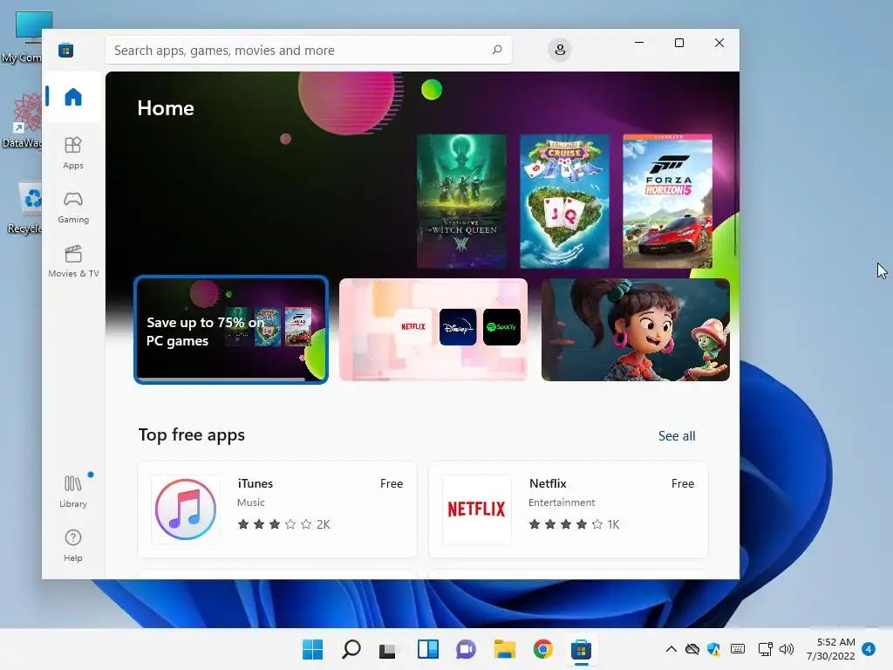Open Forza Horizon 5 game tile
The height and width of the screenshot is (670, 893).
pos(667,202)
